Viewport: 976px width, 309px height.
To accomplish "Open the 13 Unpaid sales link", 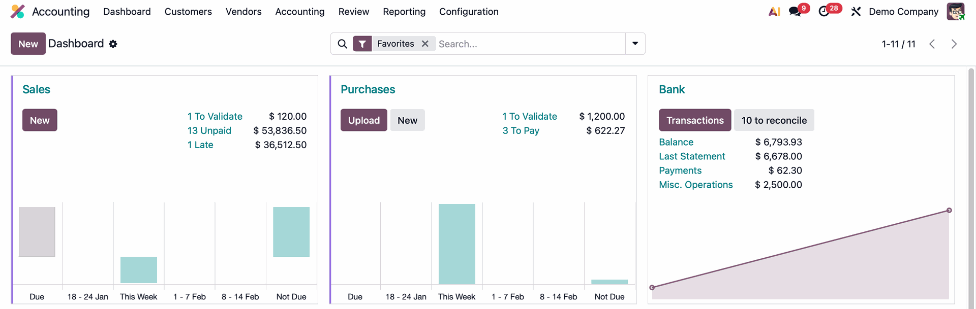I will (209, 130).
